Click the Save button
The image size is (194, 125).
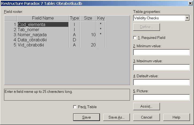[87, 117]
